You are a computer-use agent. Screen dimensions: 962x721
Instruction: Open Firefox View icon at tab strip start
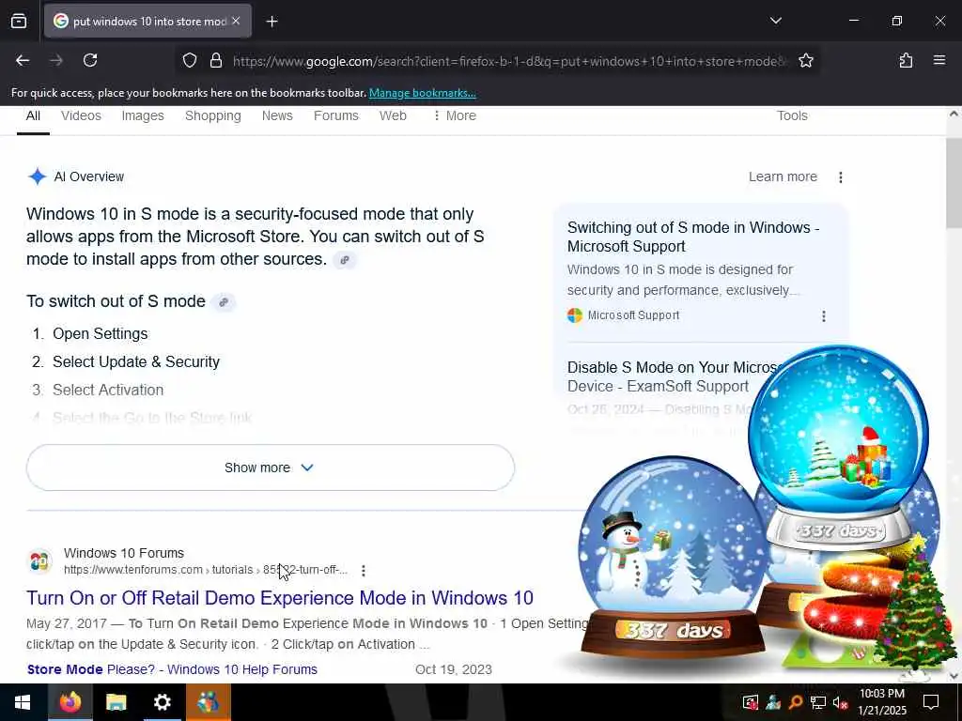[19, 22]
